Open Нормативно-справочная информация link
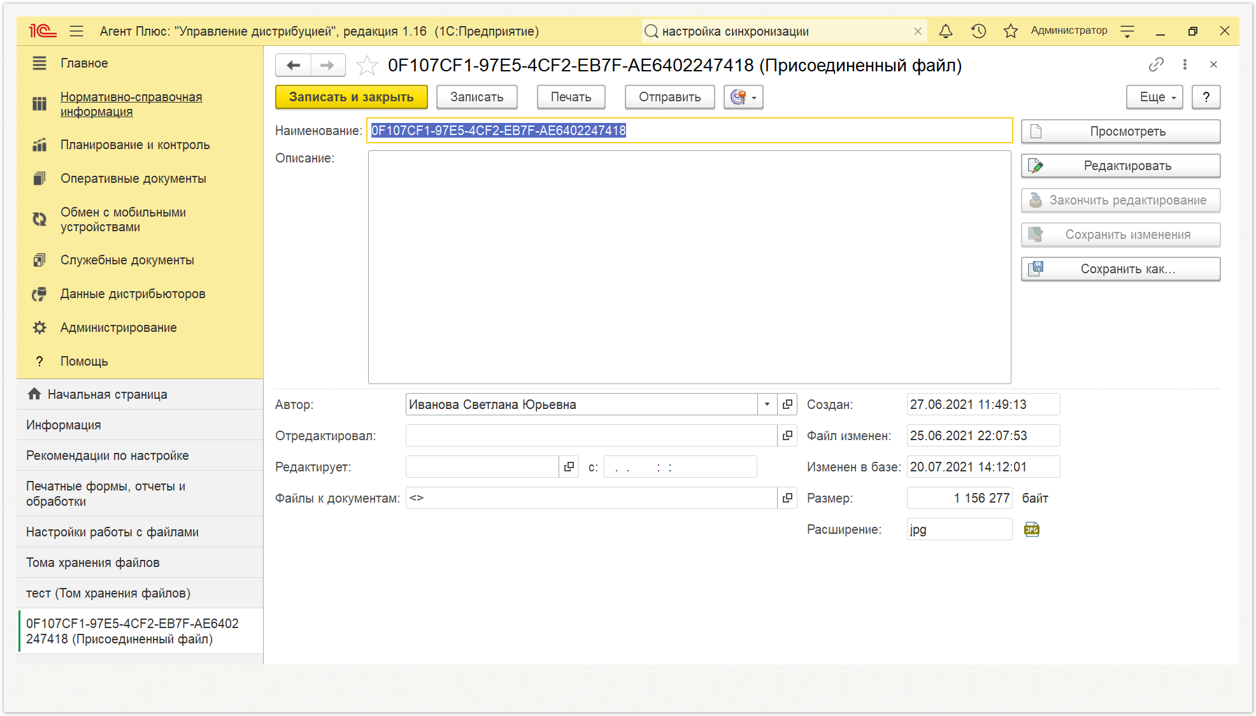Screen dimensions: 1256x716 click(x=131, y=104)
